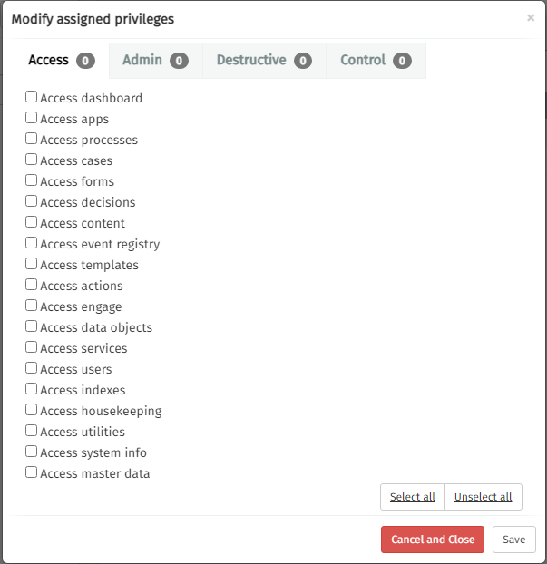Tick the Access event registry checkbox
The width and height of the screenshot is (547, 564).
coord(32,243)
